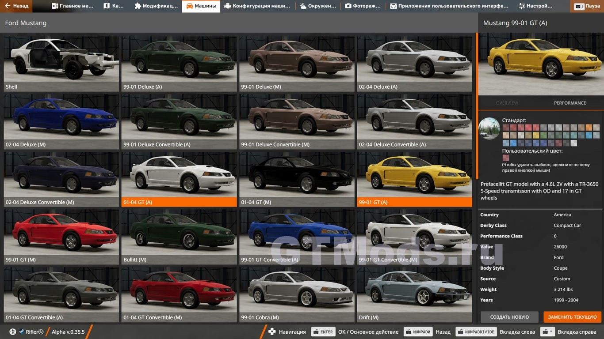Image resolution: width=604 pixels, height=339 pixels.
Task: Click the Weight value 3 214 lbs
Action: point(563,290)
